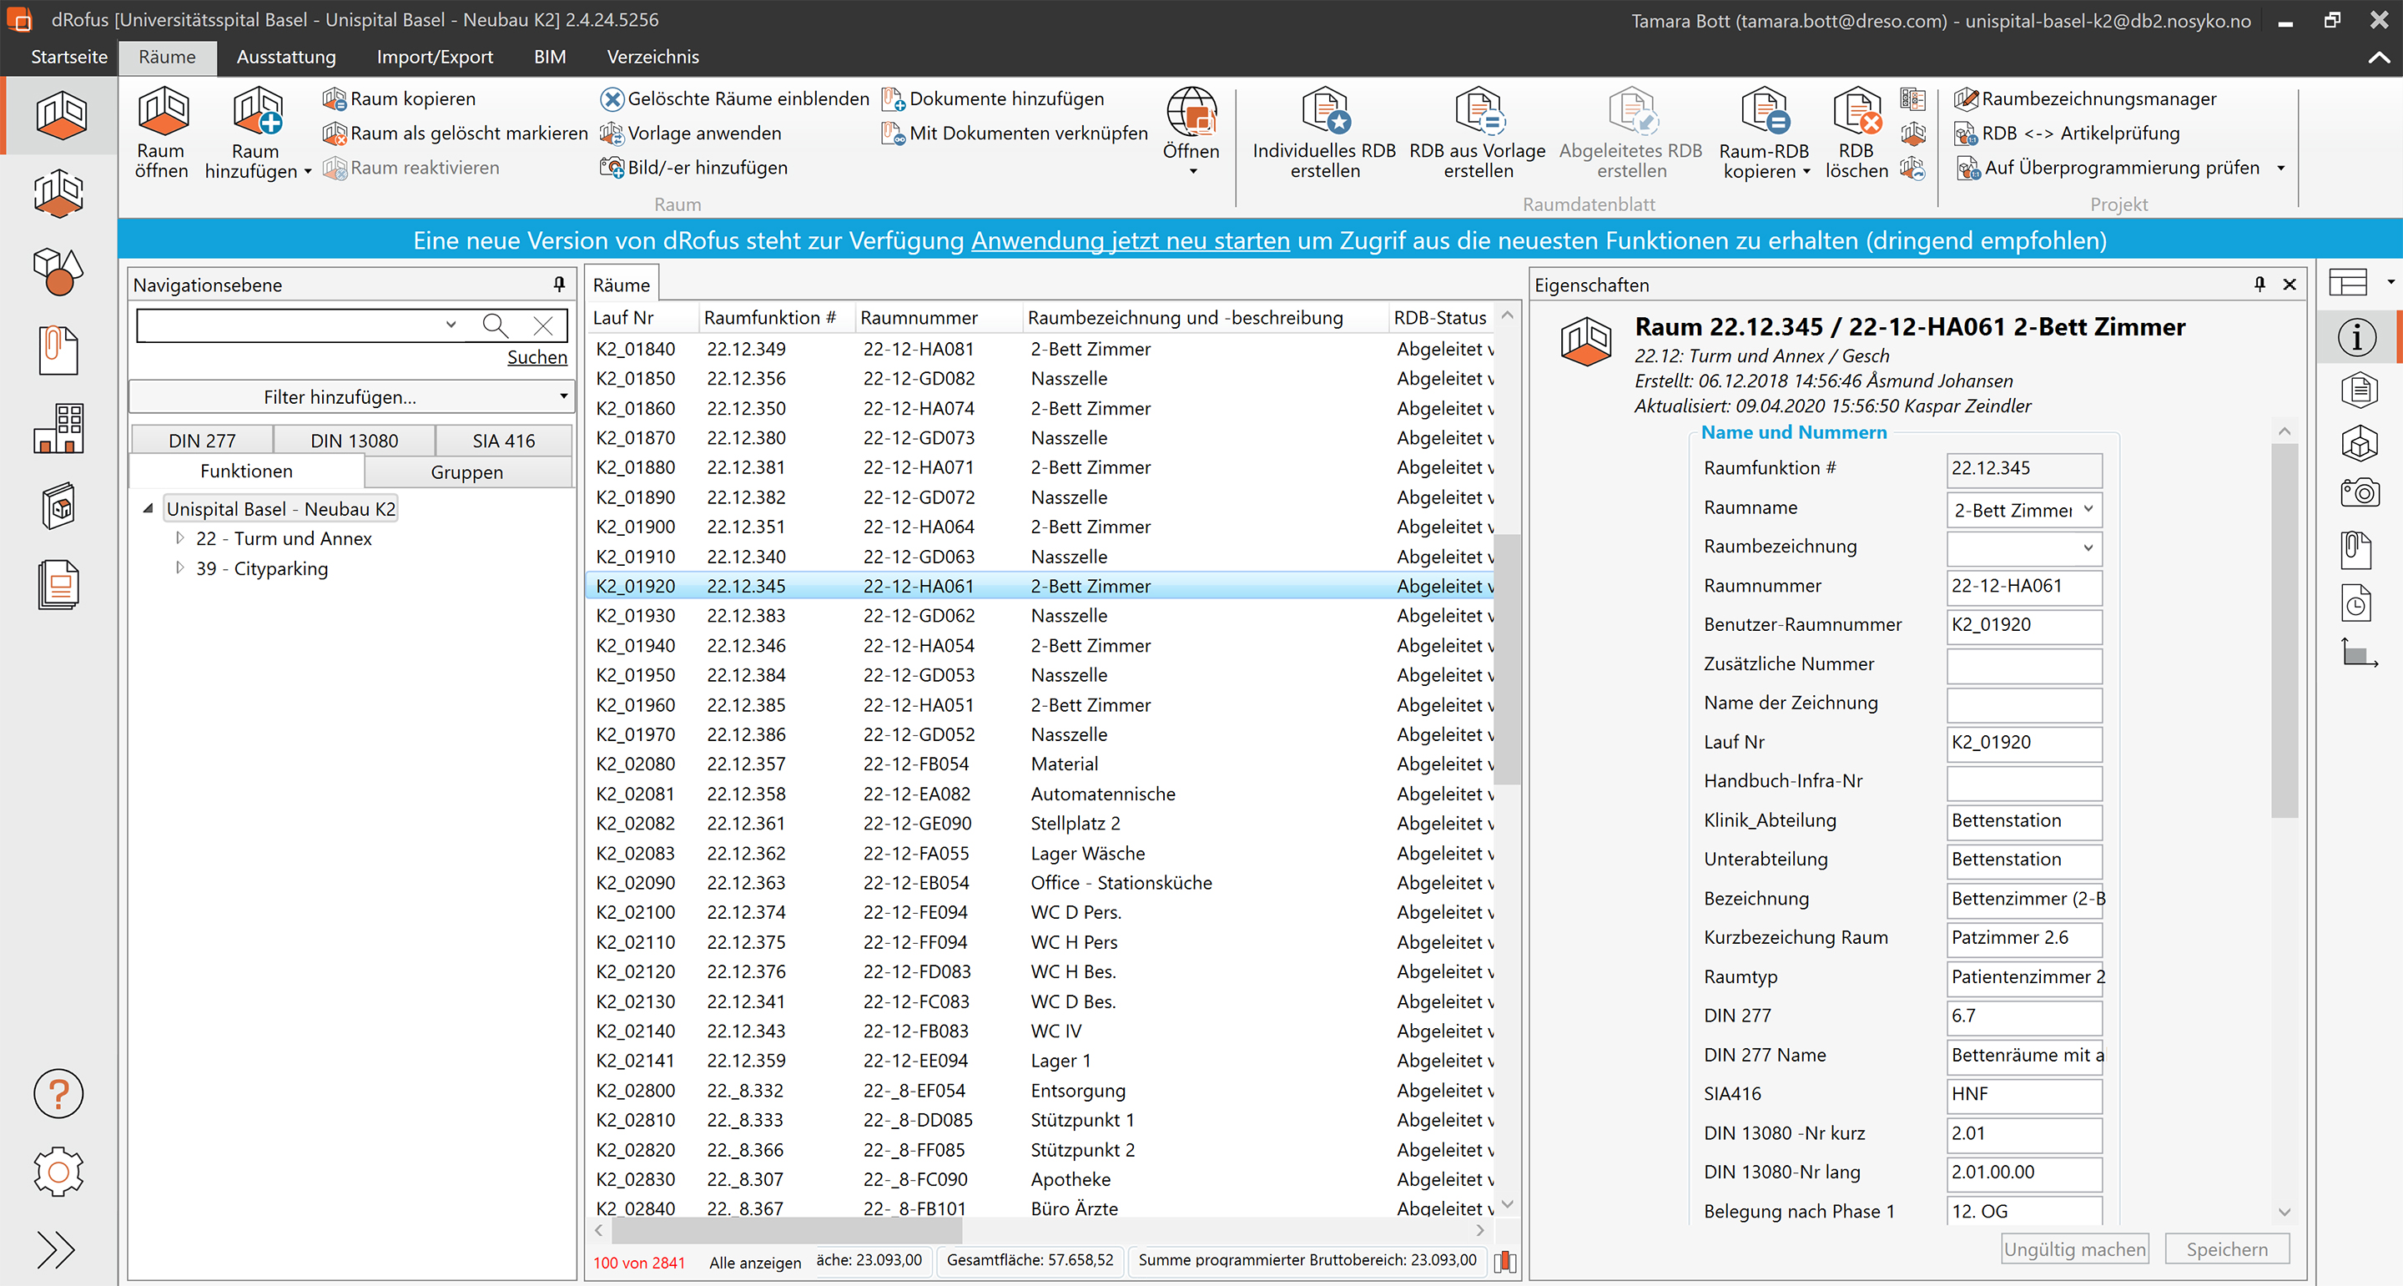Open the Raumname dropdown field
The height and width of the screenshot is (1286, 2403).
coord(2088,510)
